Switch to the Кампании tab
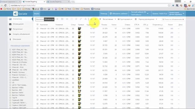 point(40,19)
